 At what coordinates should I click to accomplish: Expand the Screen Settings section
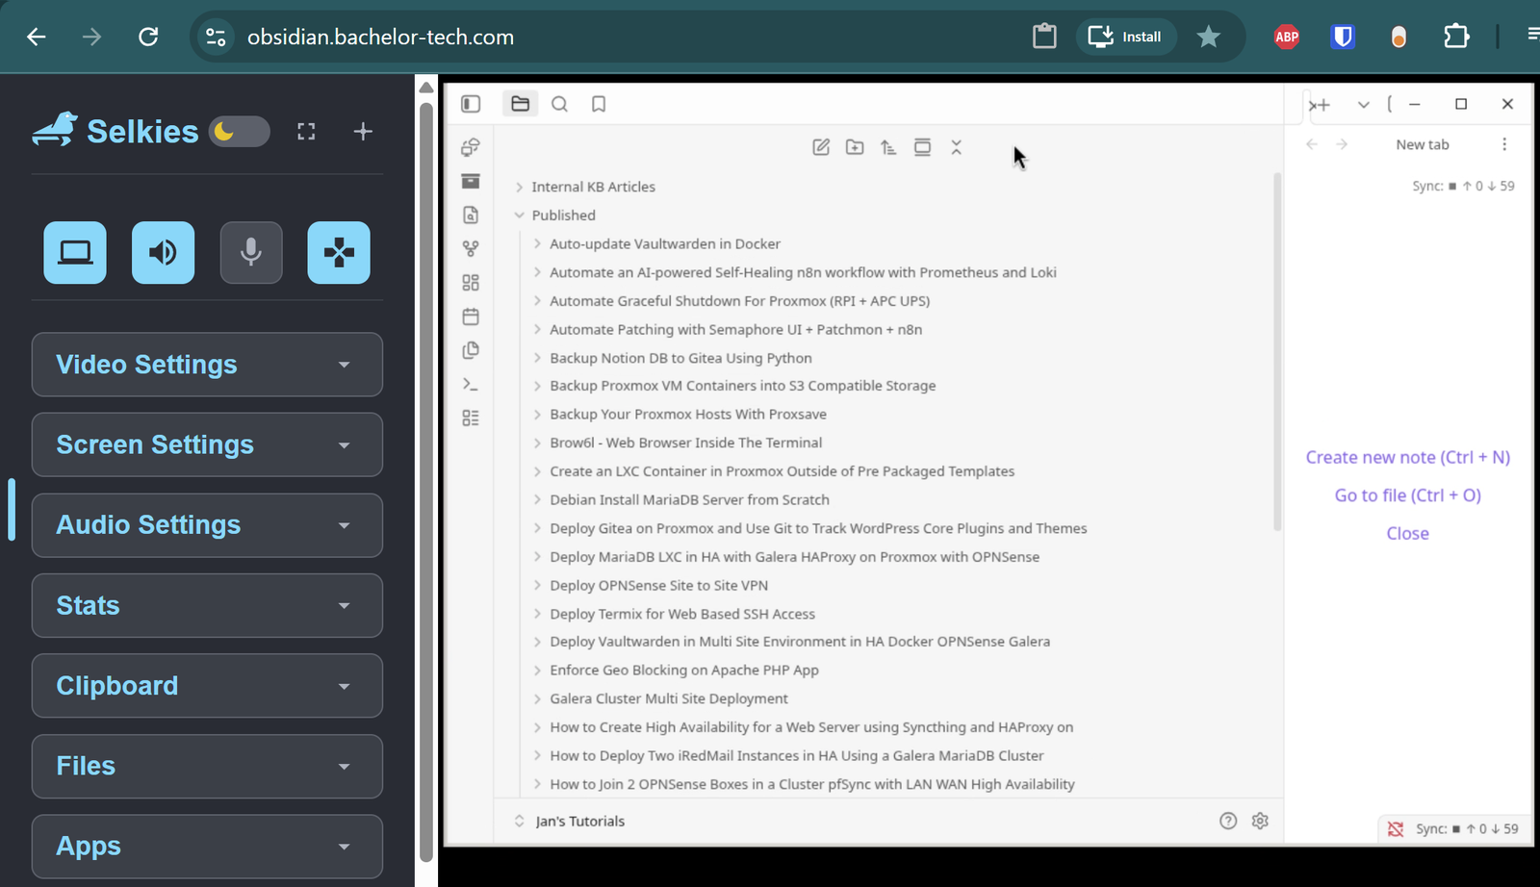click(x=207, y=444)
